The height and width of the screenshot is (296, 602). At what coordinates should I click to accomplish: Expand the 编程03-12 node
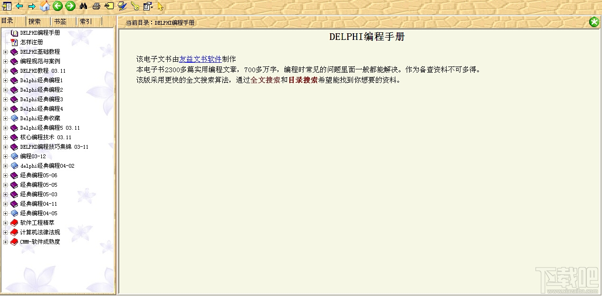tap(6, 156)
